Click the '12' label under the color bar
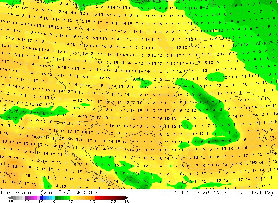This screenshot has width=278, height=203. coord(71,201)
